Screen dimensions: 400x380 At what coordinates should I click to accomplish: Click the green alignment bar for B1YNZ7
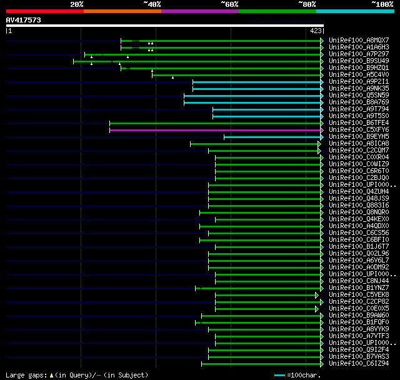(x=258, y=289)
